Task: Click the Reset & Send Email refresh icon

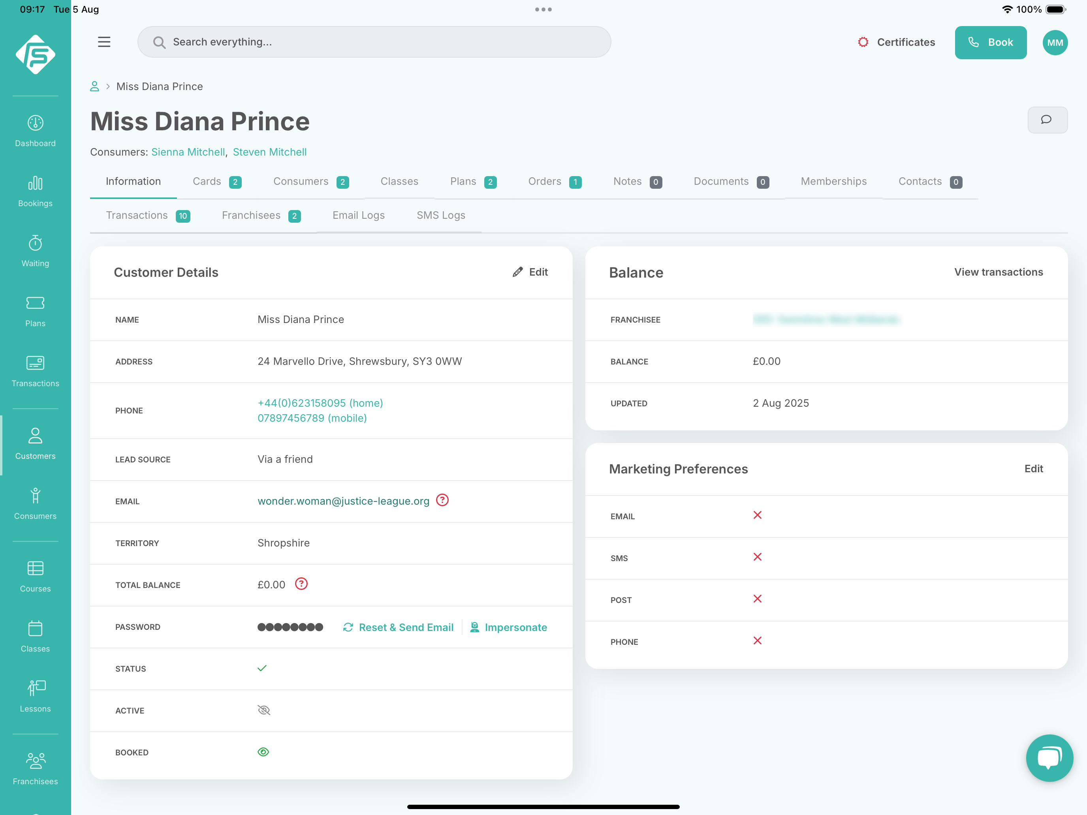Action: (x=348, y=627)
